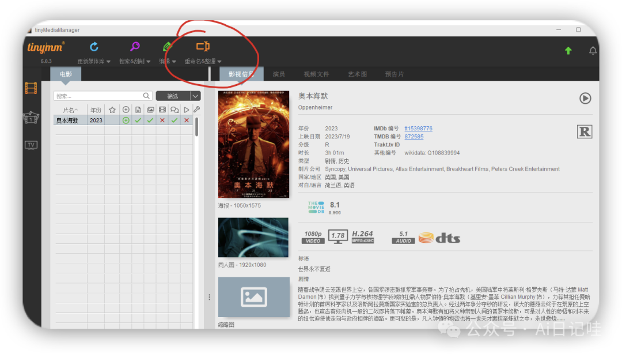Click the 1080p video badge
This screenshot has width=622, height=354.
[313, 237]
